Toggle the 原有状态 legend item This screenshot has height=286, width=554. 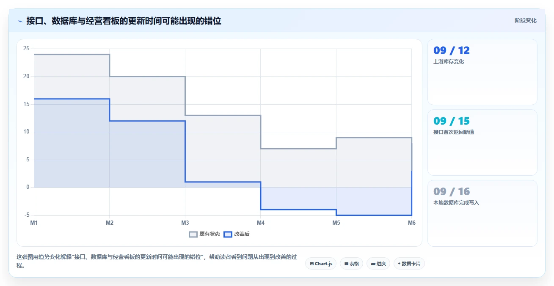204,234
